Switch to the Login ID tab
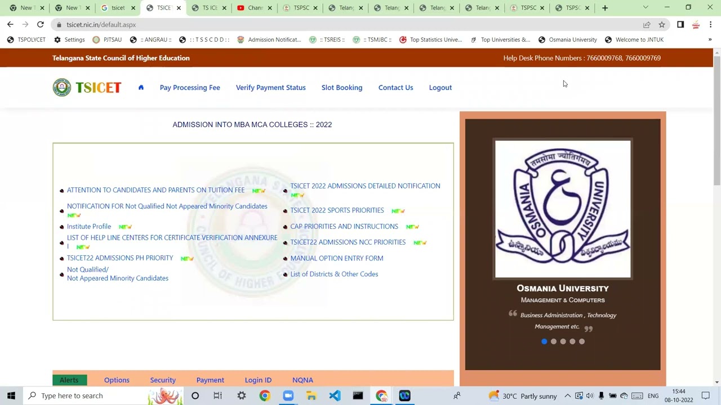 pos(258,380)
